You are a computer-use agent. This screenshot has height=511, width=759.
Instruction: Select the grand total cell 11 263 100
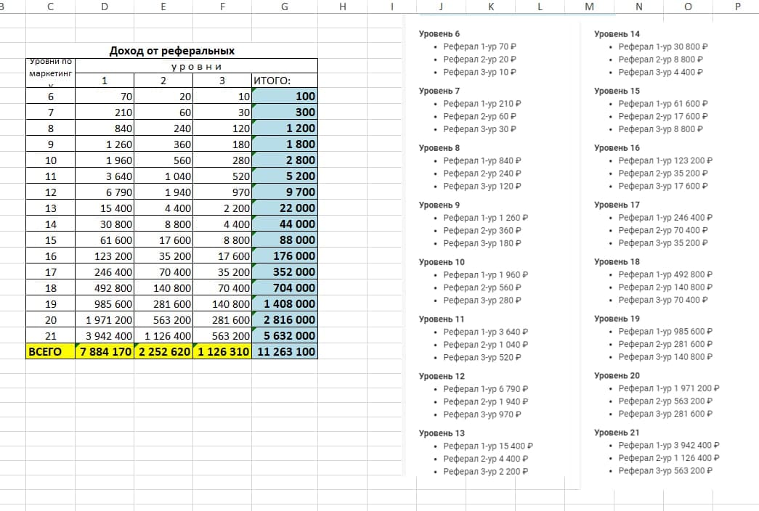(285, 352)
